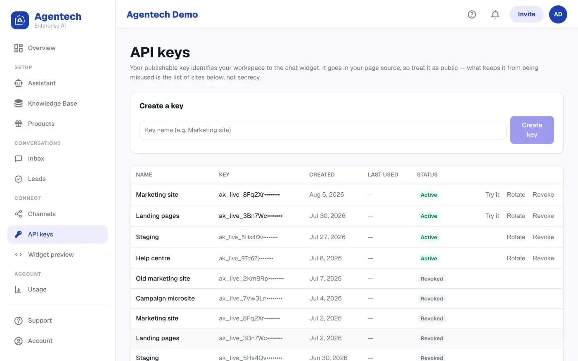Open the help question mark icon
This screenshot has width=578, height=361.
click(x=472, y=14)
